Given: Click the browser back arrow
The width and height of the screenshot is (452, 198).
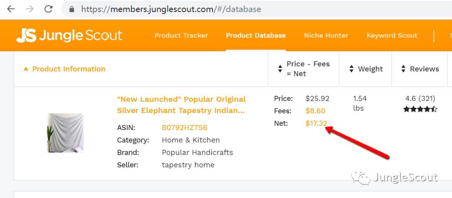Looking at the screenshot, I should [10, 9].
